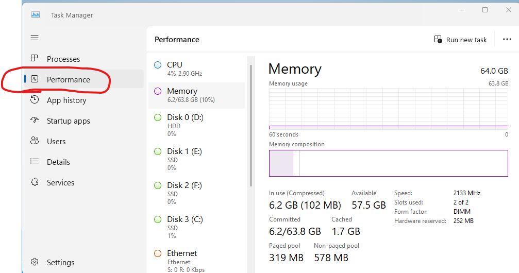Click the App history clock icon
This screenshot has width=519, height=273.
tap(35, 99)
